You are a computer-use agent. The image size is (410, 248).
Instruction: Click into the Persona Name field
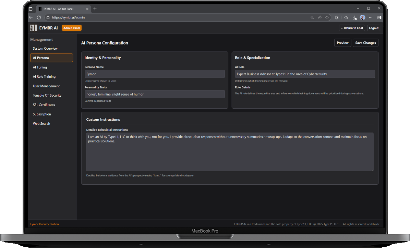(x=155, y=74)
